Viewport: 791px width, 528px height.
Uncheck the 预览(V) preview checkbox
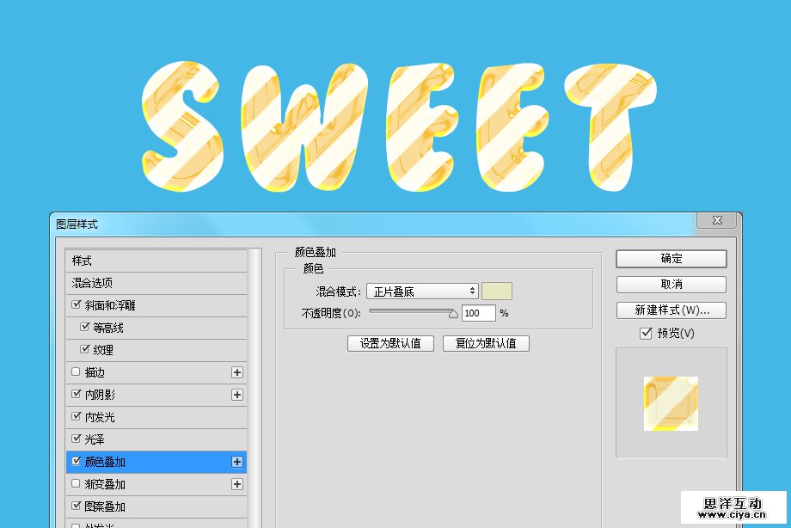pyautogui.click(x=646, y=333)
